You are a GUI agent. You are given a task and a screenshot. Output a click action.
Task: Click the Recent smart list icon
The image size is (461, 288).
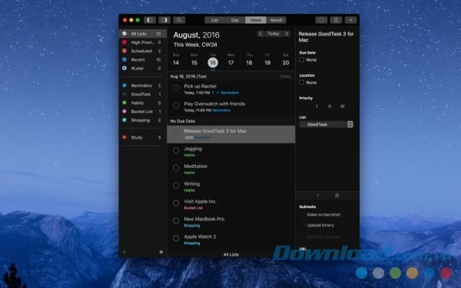point(124,59)
